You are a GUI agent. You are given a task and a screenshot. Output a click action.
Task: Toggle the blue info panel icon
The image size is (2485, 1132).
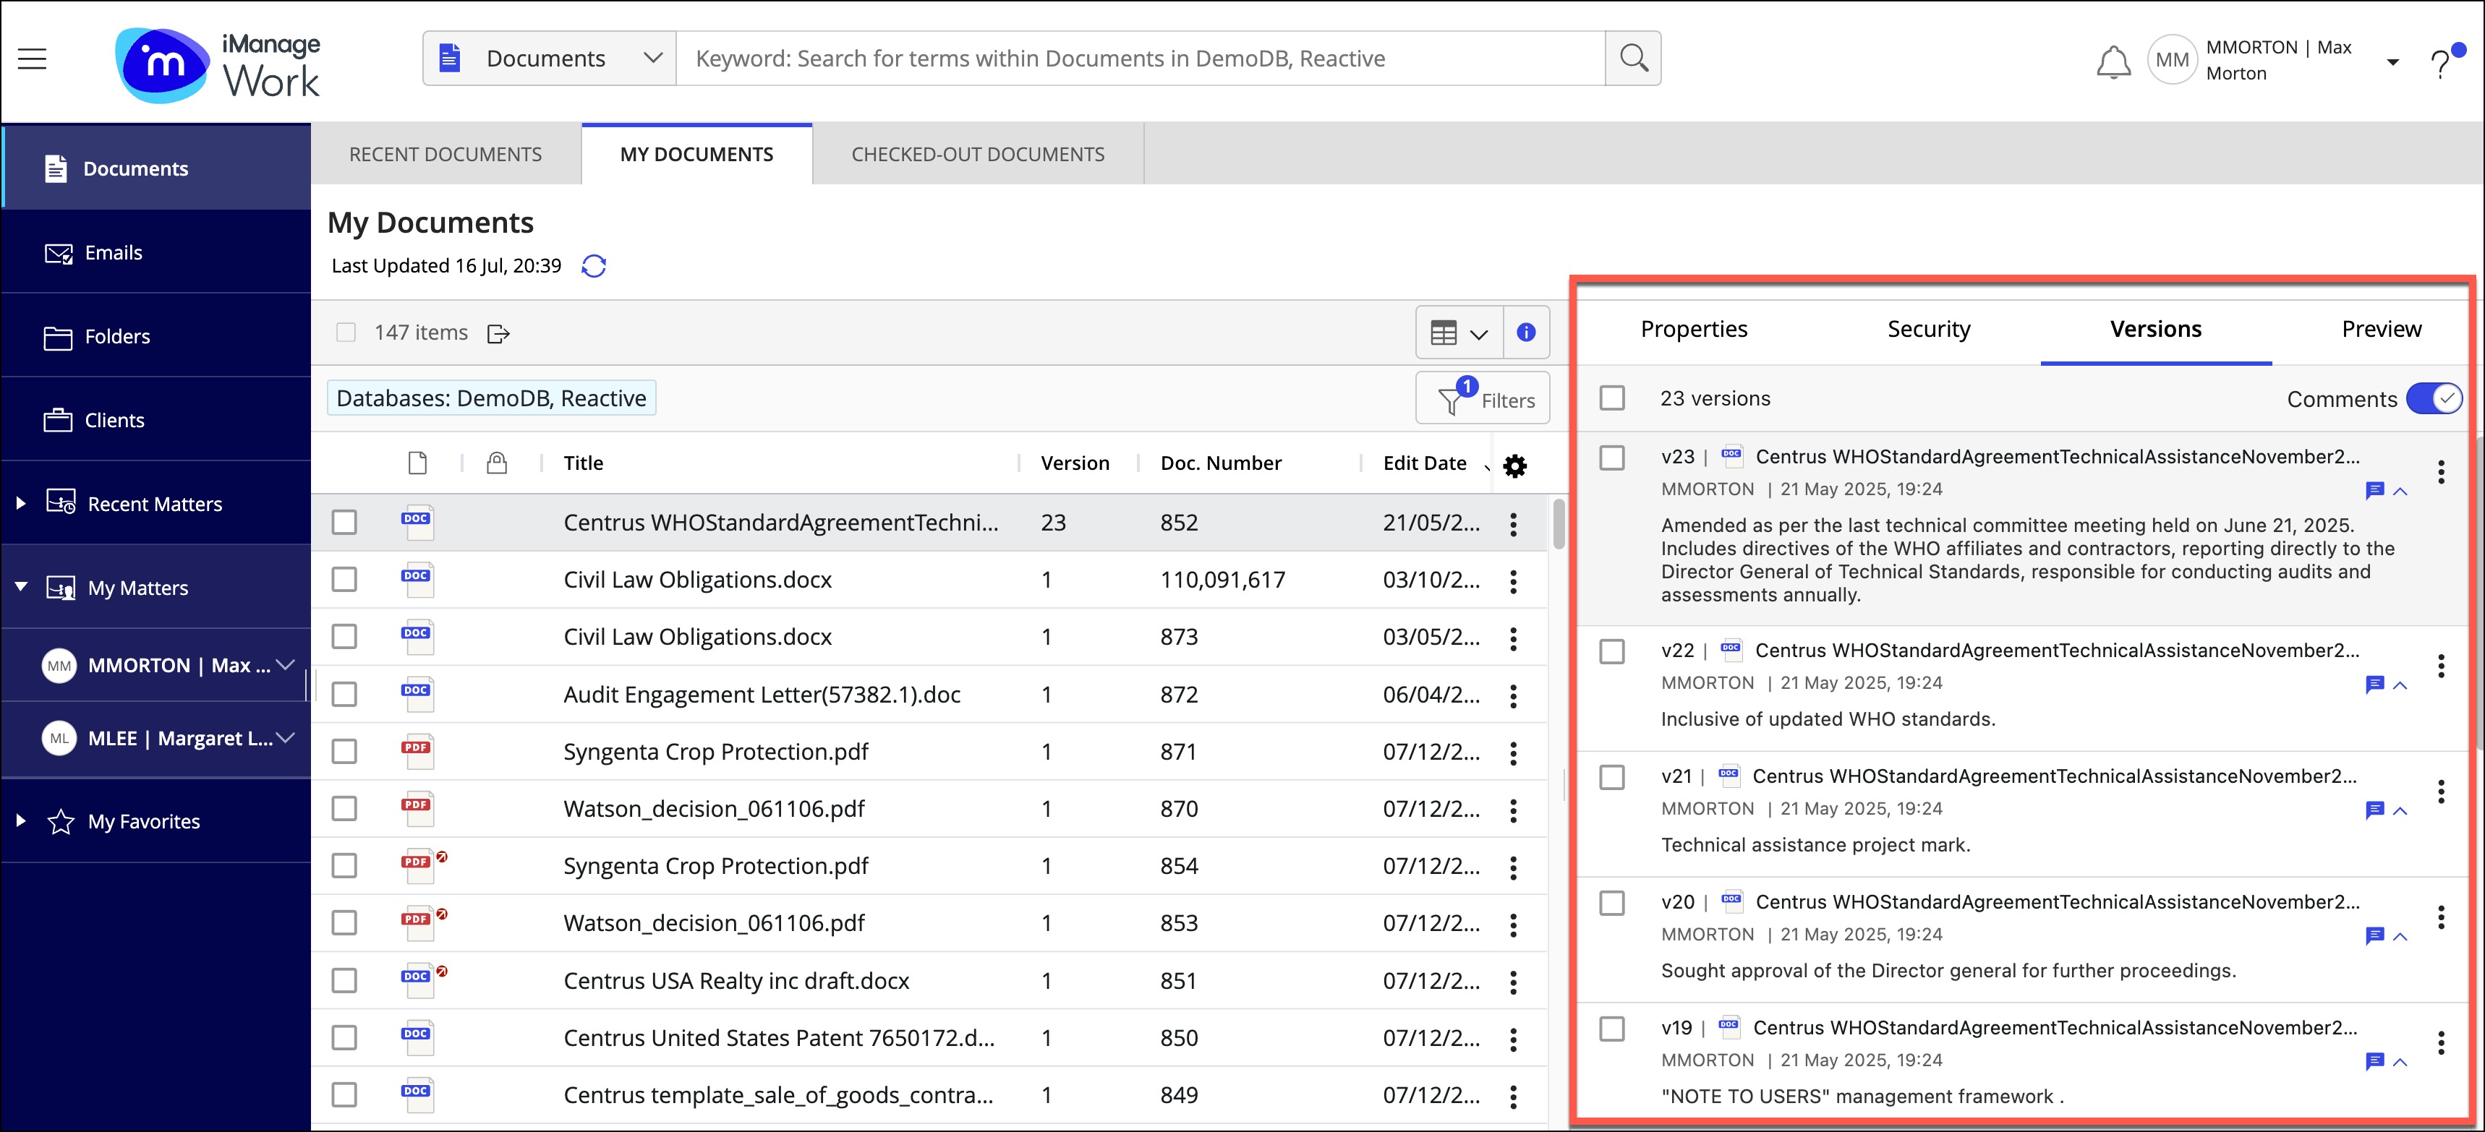click(x=1525, y=333)
